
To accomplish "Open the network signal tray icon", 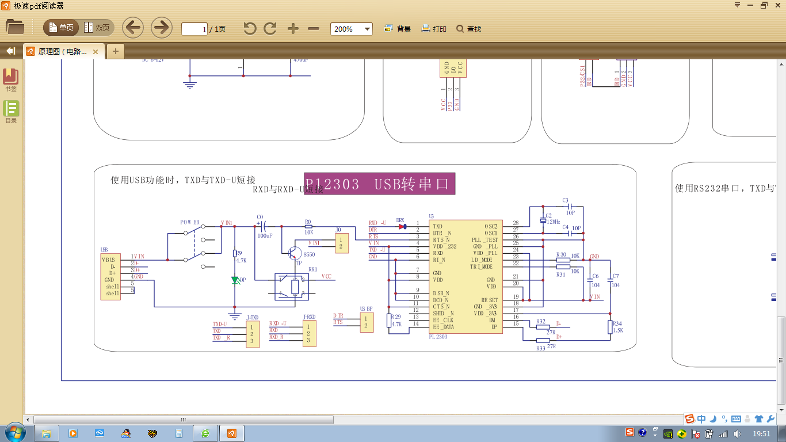I will click(723, 433).
